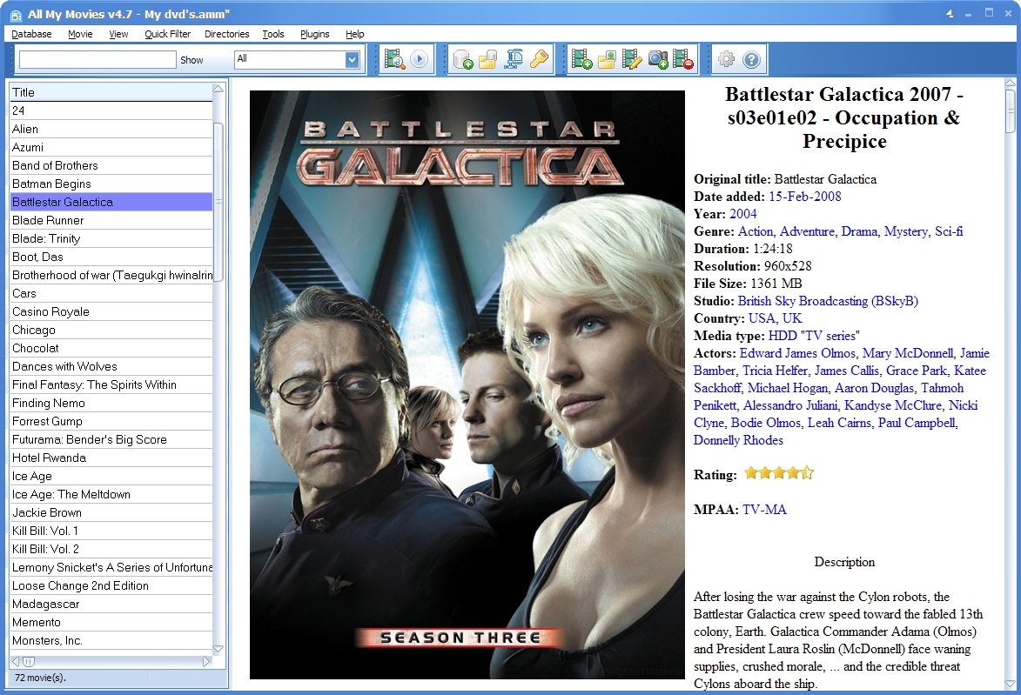Viewport: 1021px width, 695px height.
Task: Click the Title column header
Action: tap(111, 92)
